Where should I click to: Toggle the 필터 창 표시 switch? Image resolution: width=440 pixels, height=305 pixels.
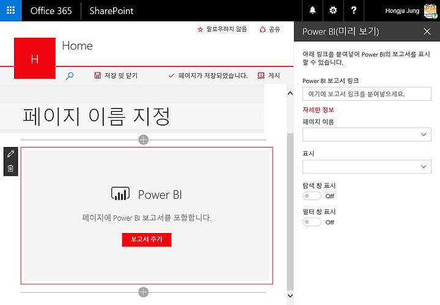click(x=312, y=222)
